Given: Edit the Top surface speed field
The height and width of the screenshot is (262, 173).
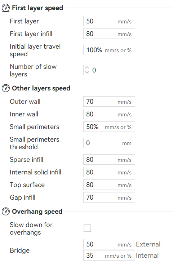Looking at the screenshot, I should point(109,185).
